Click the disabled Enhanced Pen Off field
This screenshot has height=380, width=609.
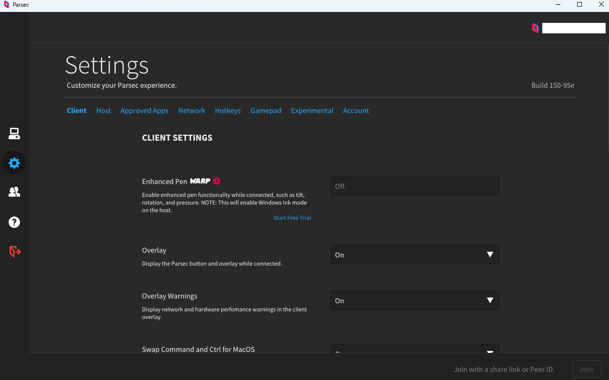[415, 186]
